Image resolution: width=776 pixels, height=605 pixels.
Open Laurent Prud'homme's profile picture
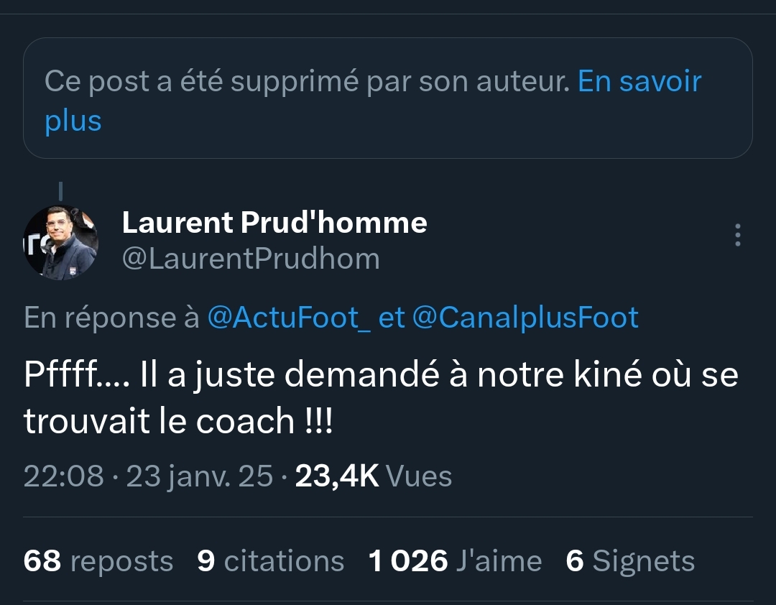60,242
